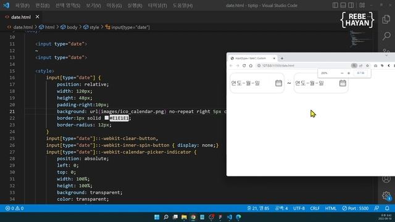Click the zoom magnifier icon in the address bar
This screenshot has height=222, width=395.
354,65
